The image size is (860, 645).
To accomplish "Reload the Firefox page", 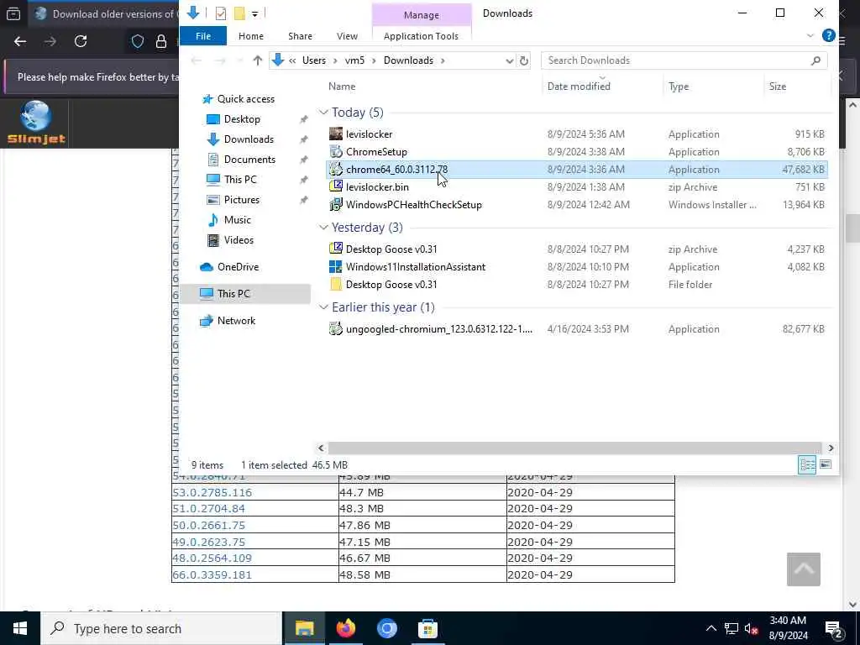I will point(81,41).
